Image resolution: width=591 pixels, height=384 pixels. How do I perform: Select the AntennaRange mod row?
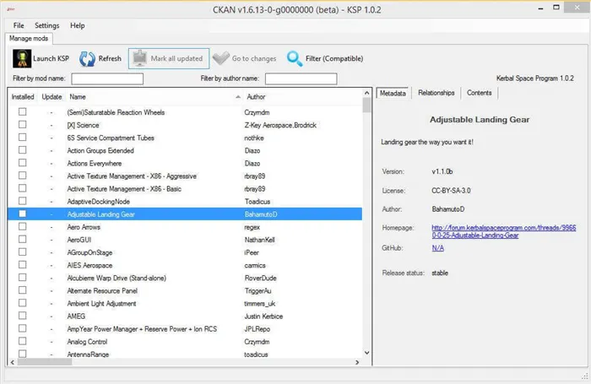(x=185, y=354)
